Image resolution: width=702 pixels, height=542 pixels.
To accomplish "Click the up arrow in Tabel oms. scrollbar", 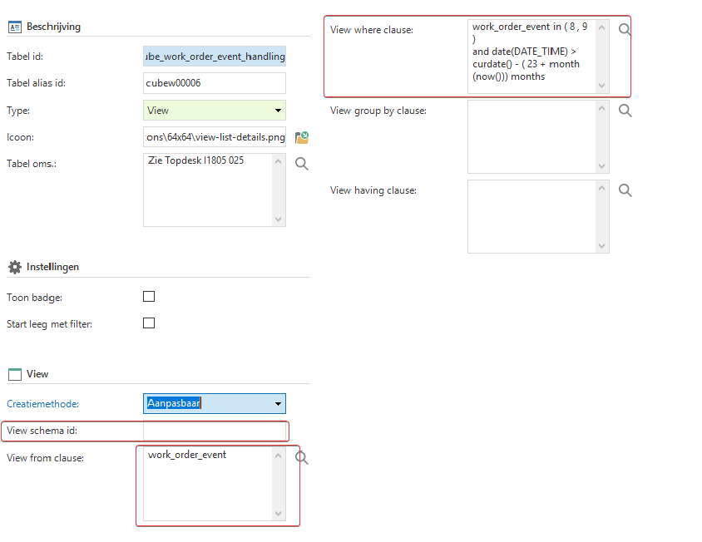I will [279, 161].
